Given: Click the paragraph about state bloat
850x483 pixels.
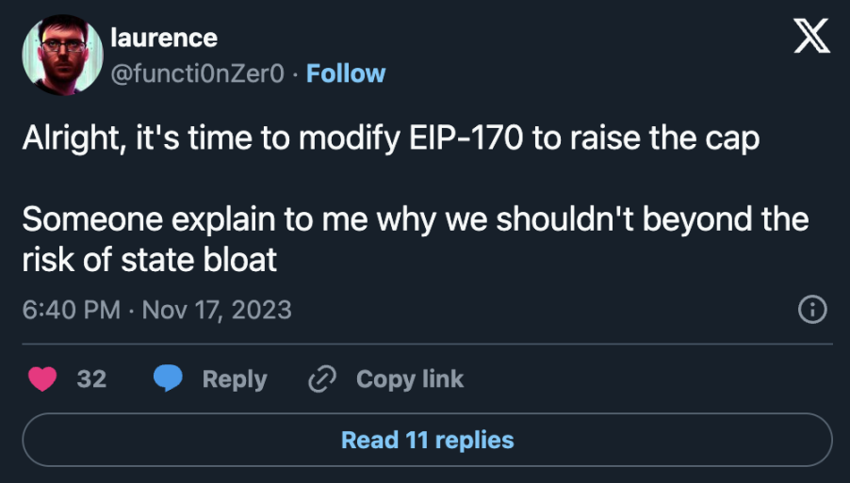Looking at the screenshot, I should click(416, 239).
